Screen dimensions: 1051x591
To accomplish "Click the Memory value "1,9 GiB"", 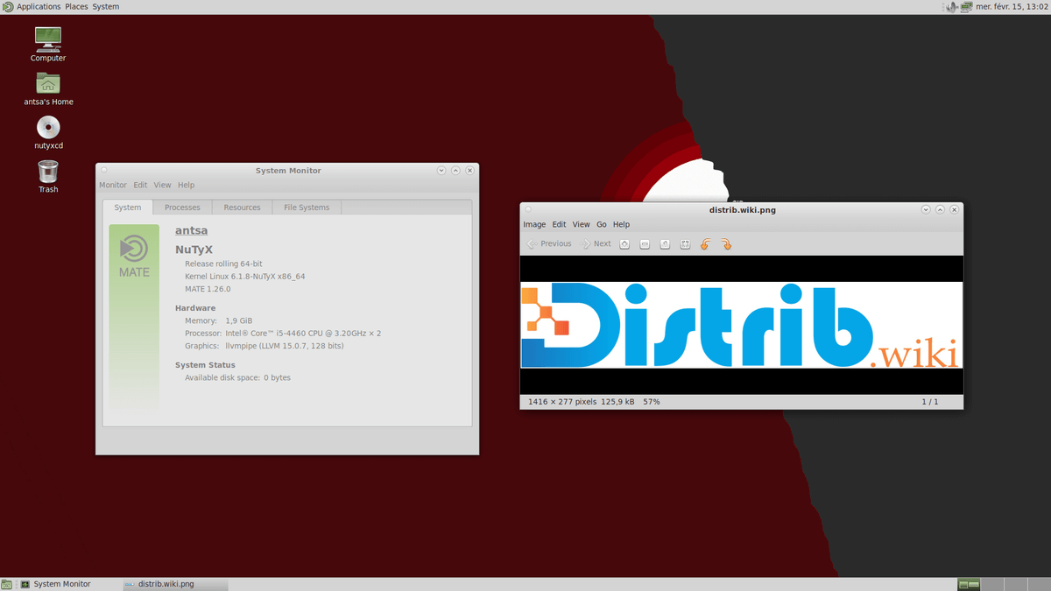I will click(x=239, y=321).
